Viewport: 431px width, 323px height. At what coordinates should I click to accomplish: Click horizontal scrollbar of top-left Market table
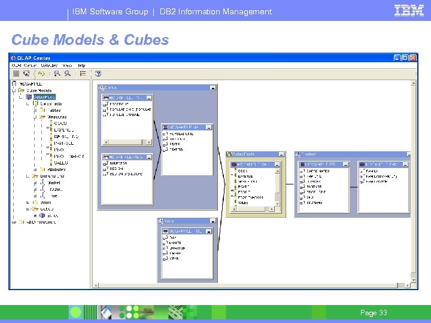[127, 142]
